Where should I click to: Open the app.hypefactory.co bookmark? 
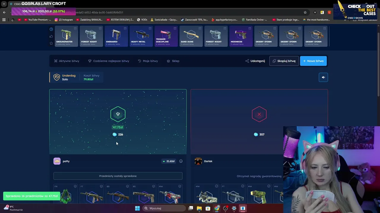click(224, 20)
